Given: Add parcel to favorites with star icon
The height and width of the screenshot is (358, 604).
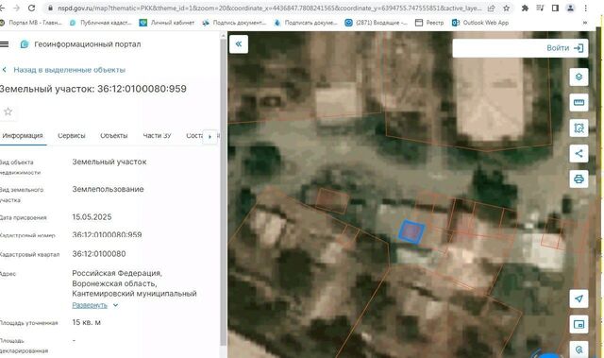Looking at the screenshot, I should click(x=8, y=111).
